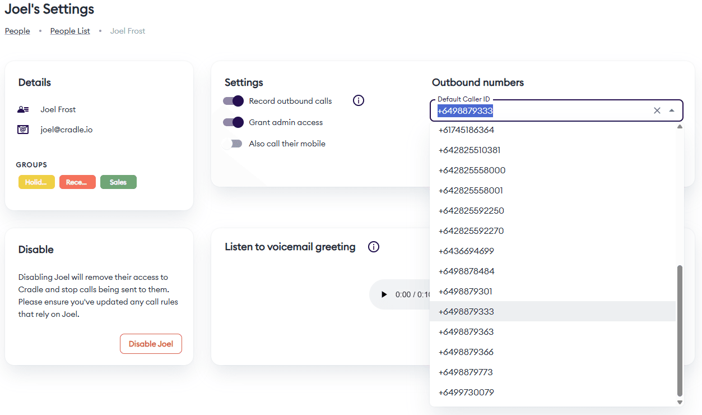Image resolution: width=702 pixels, height=415 pixels.
Task: Collapse the Default Caller ID dropdown arrow
Action: click(x=672, y=110)
